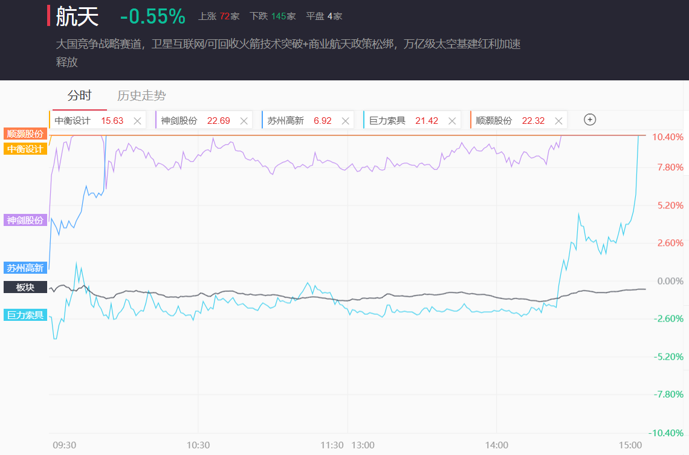Close the 苏州高新 comparison chip
Screen dimensions: 689x455
tap(346, 121)
